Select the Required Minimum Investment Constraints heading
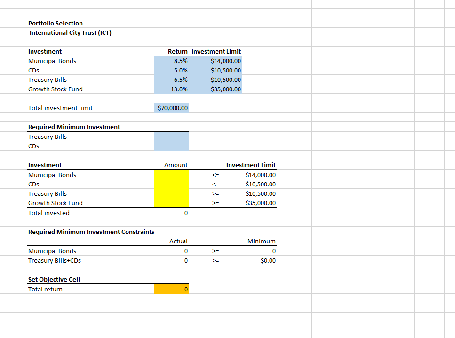 pyautogui.click(x=91, y=232)
